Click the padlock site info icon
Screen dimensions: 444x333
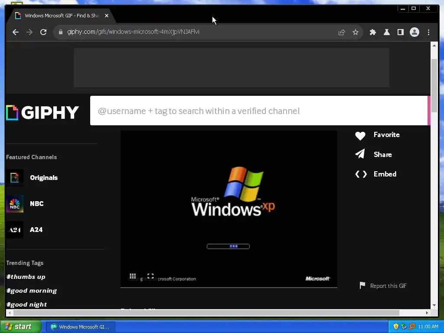[x=60, y=32]
